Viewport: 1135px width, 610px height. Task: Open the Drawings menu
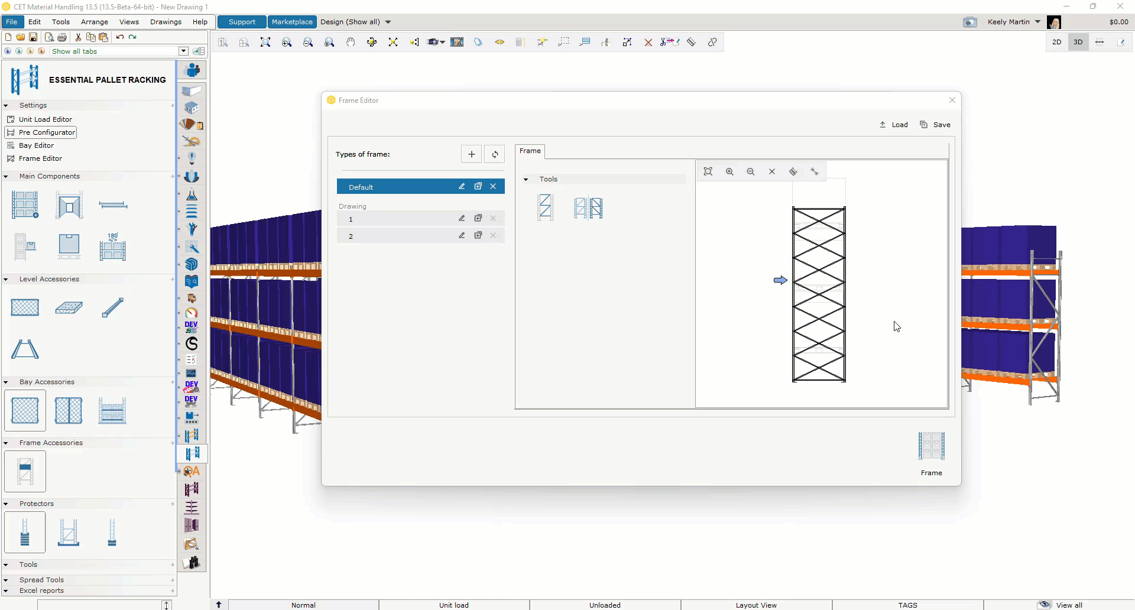point(166,22)
